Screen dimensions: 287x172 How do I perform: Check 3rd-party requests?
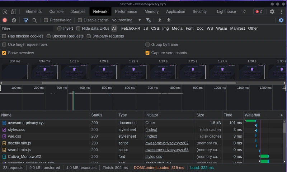(x=89, y=36)
